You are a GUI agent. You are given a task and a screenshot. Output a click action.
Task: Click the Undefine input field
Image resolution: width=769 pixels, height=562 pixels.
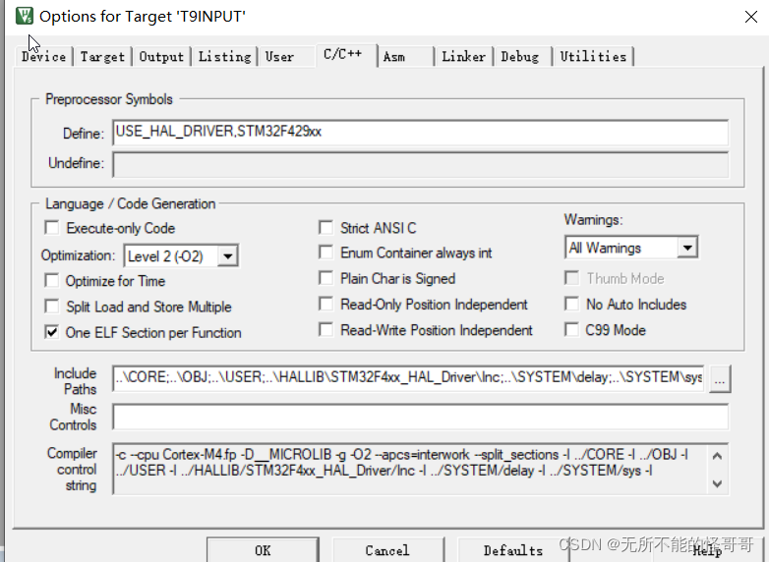coord(420,164)
